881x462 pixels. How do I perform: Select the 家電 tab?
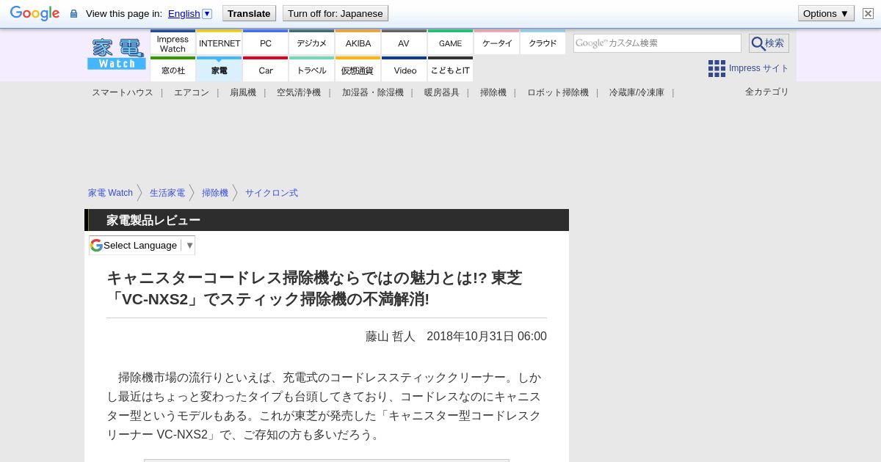220,70
